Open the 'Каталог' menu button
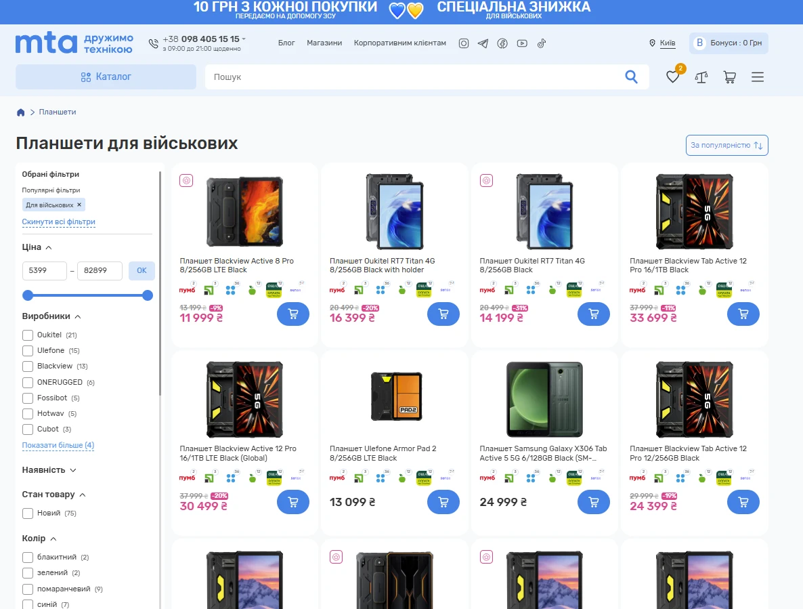The height and width of the screenshot is (609, 803). coord(106,77)
